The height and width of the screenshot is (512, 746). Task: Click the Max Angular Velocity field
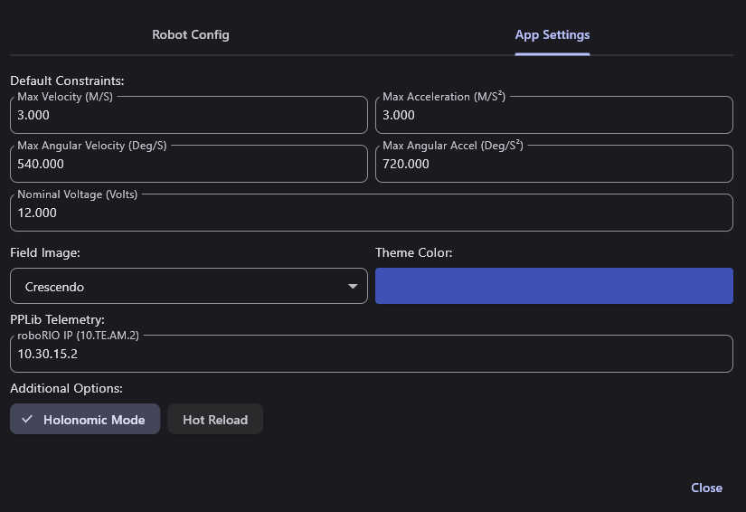coord(189,164)
